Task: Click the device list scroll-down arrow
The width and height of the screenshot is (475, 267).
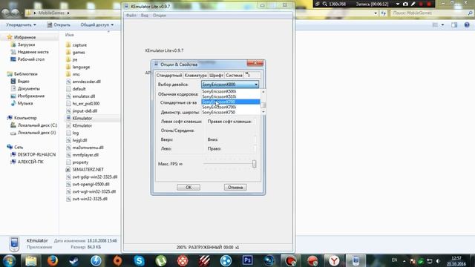Action: pos(263,112)
